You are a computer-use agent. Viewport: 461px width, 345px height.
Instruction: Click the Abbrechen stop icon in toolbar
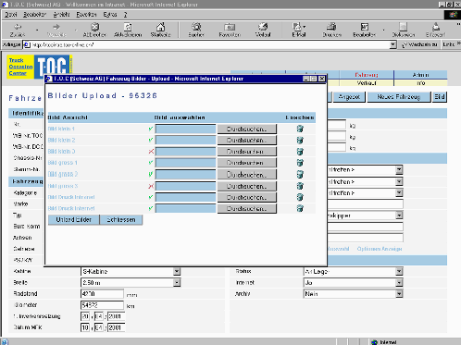94,27
